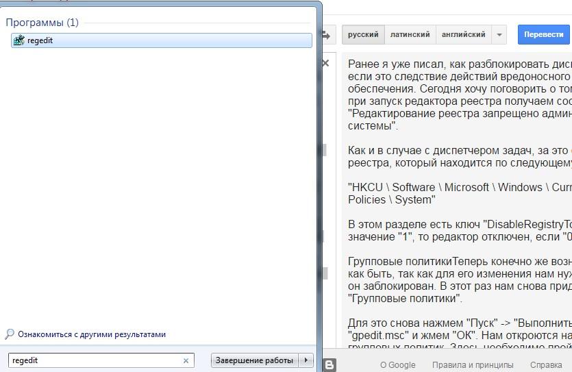Click the Завершение работы button
572x372 pixels.
click(x=254, y=360)
